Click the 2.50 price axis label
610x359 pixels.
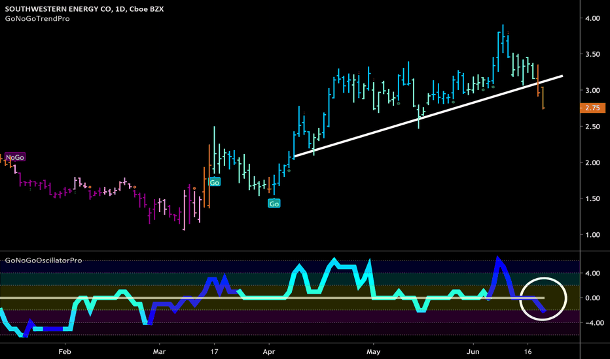point(592,127)
